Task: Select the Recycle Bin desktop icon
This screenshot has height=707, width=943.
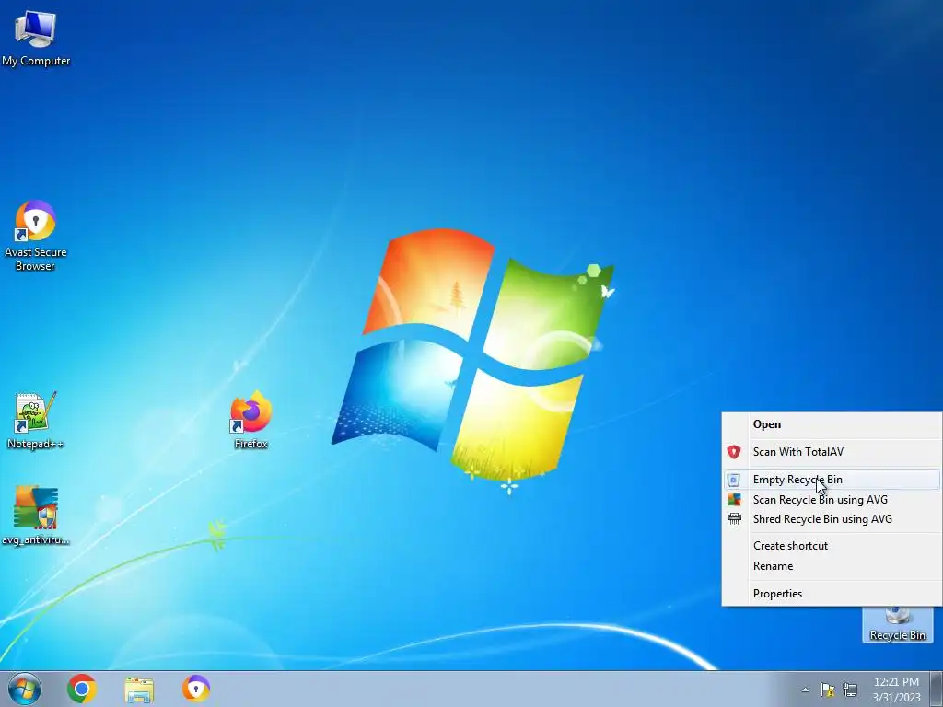Action: [x=897, y=625]
